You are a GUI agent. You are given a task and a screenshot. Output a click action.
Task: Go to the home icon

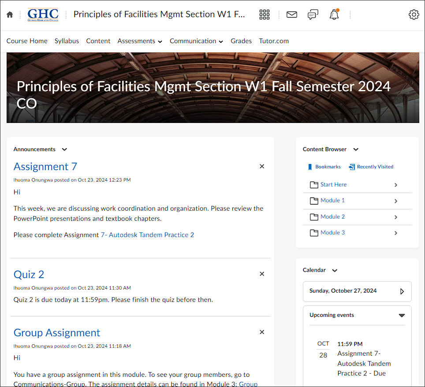coord(10,15)
